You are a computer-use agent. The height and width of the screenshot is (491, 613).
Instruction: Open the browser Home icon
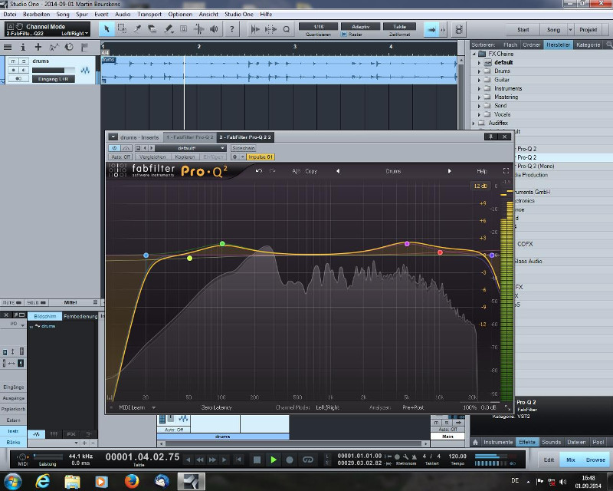click(x=475, y=442)
